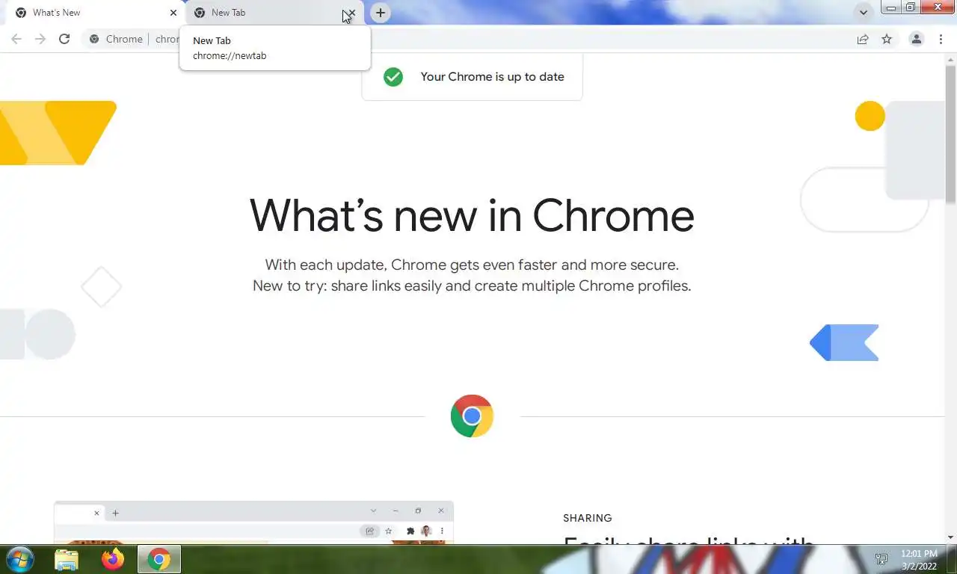Reload the page with the refresh icon
This screenshot has height=574, width=957.
click(x=64, y=39)
